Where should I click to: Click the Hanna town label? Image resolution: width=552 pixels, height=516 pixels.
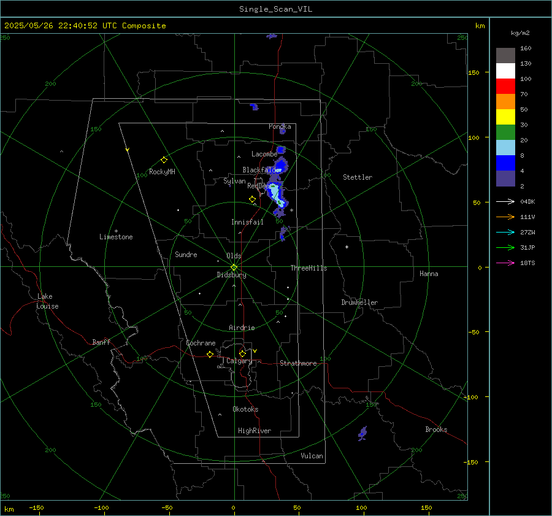[x=429, y=274]
